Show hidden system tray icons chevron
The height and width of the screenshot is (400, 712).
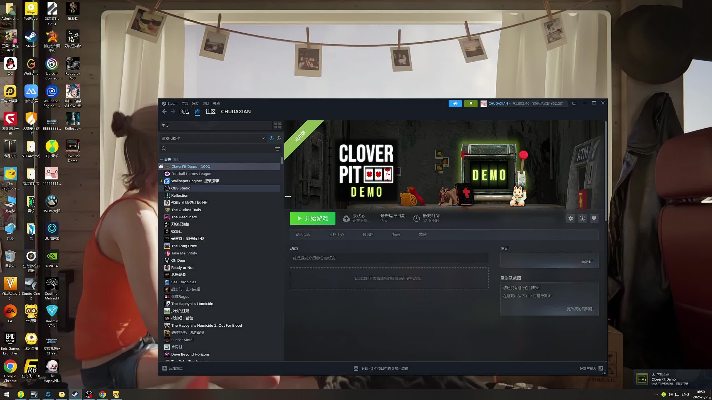[x=657, y=394]
